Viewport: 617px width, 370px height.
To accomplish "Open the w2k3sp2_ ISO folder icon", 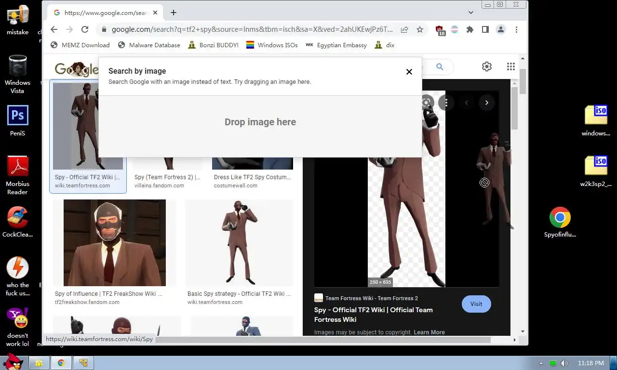I will pyautogui.click(x=596, y=171).
